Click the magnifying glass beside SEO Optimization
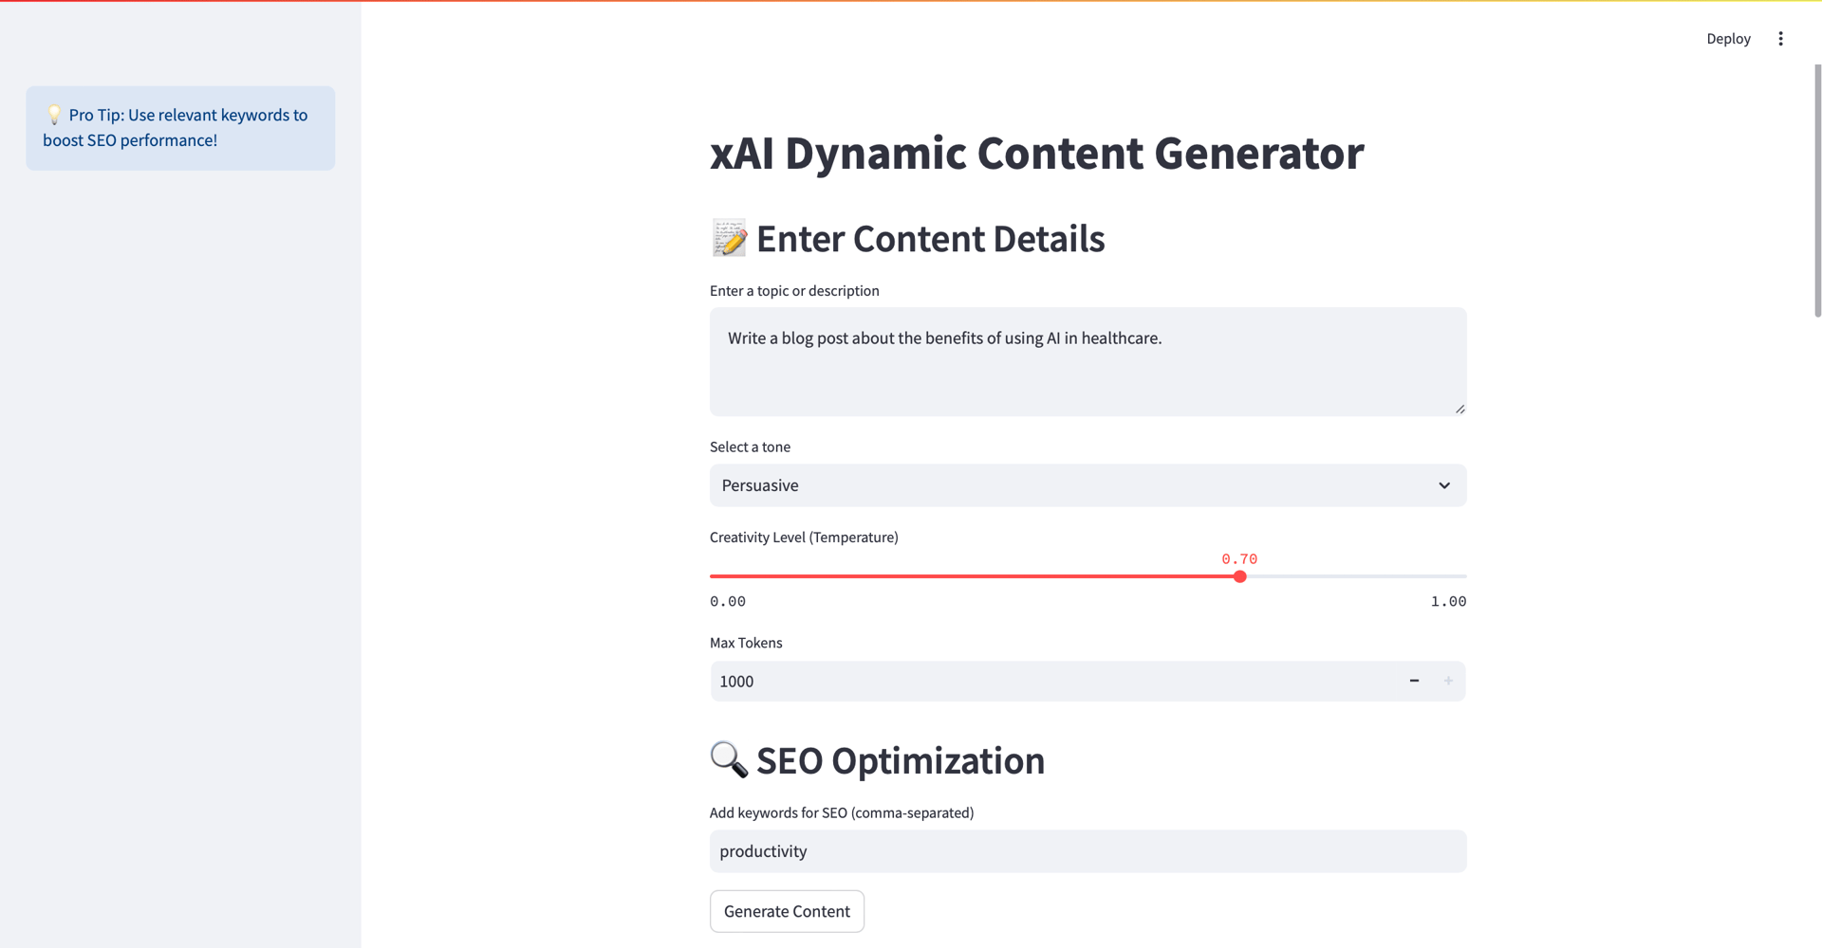 pyautogui.click(x=729, y=760)
